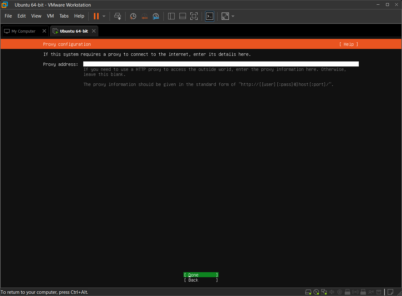Select the Done button

point(201,275)
